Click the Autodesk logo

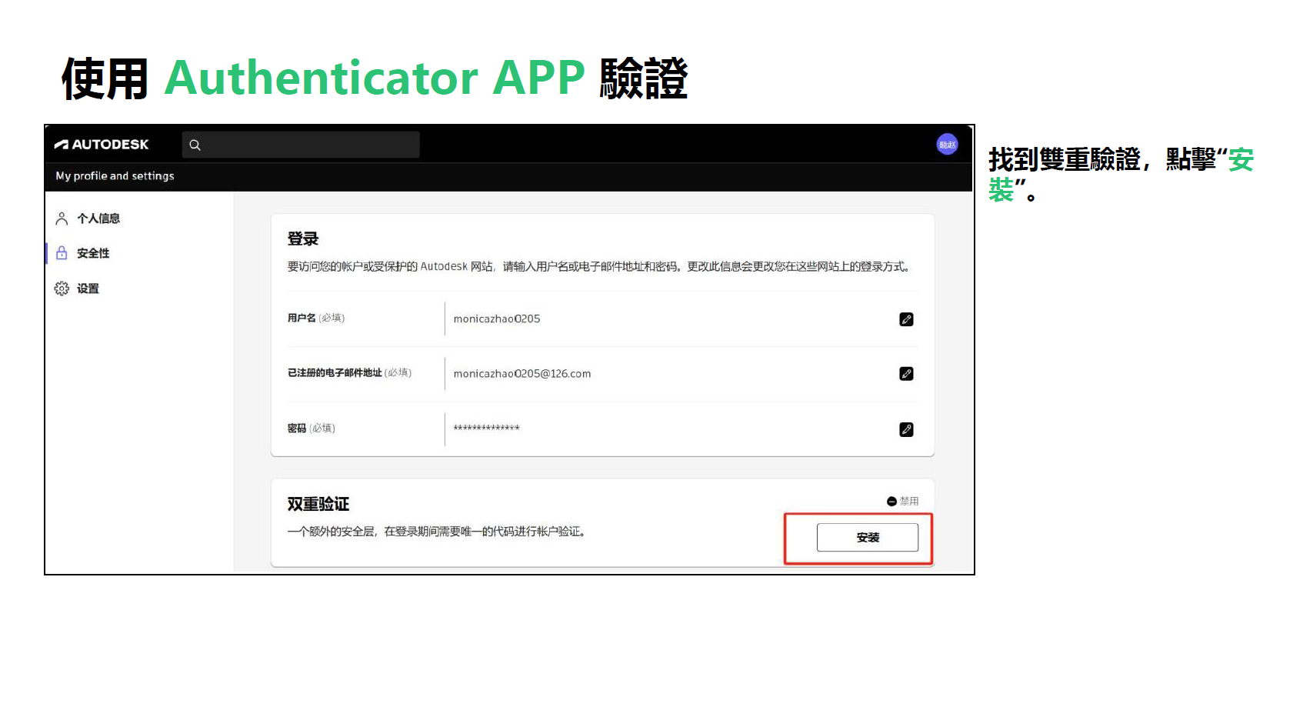(x=102, y=145)
